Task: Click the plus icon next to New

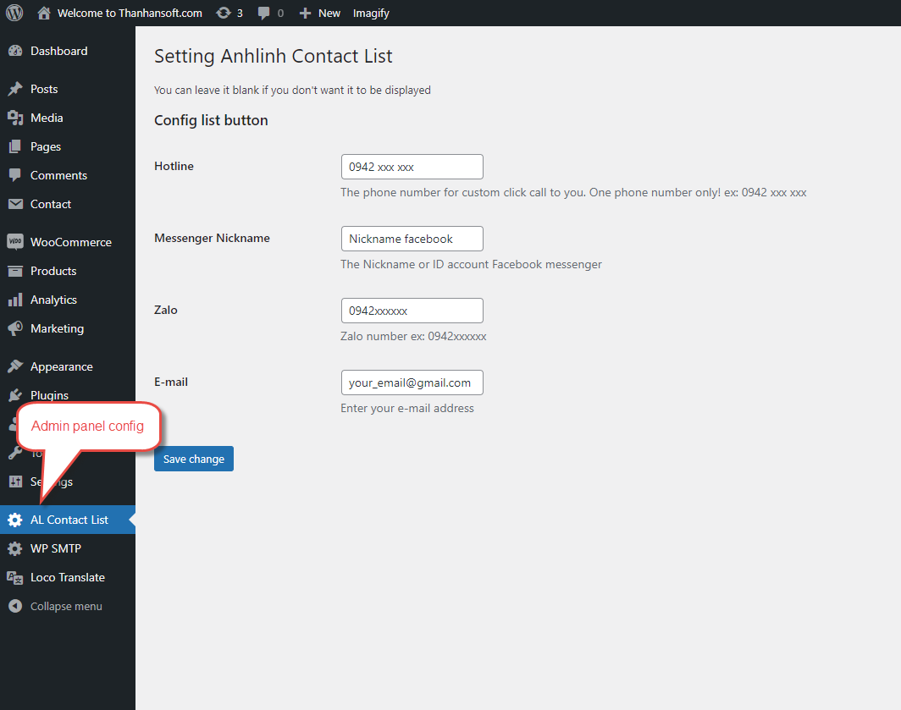Action: click(305, 14)
